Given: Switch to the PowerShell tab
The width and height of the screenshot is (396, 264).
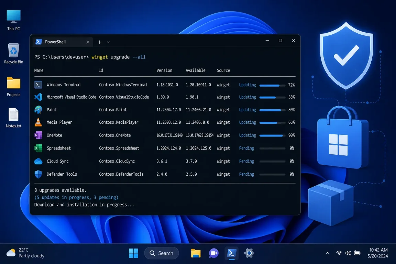Looking at the screenshot, I should pyautogui.click(x=63, y=42).
